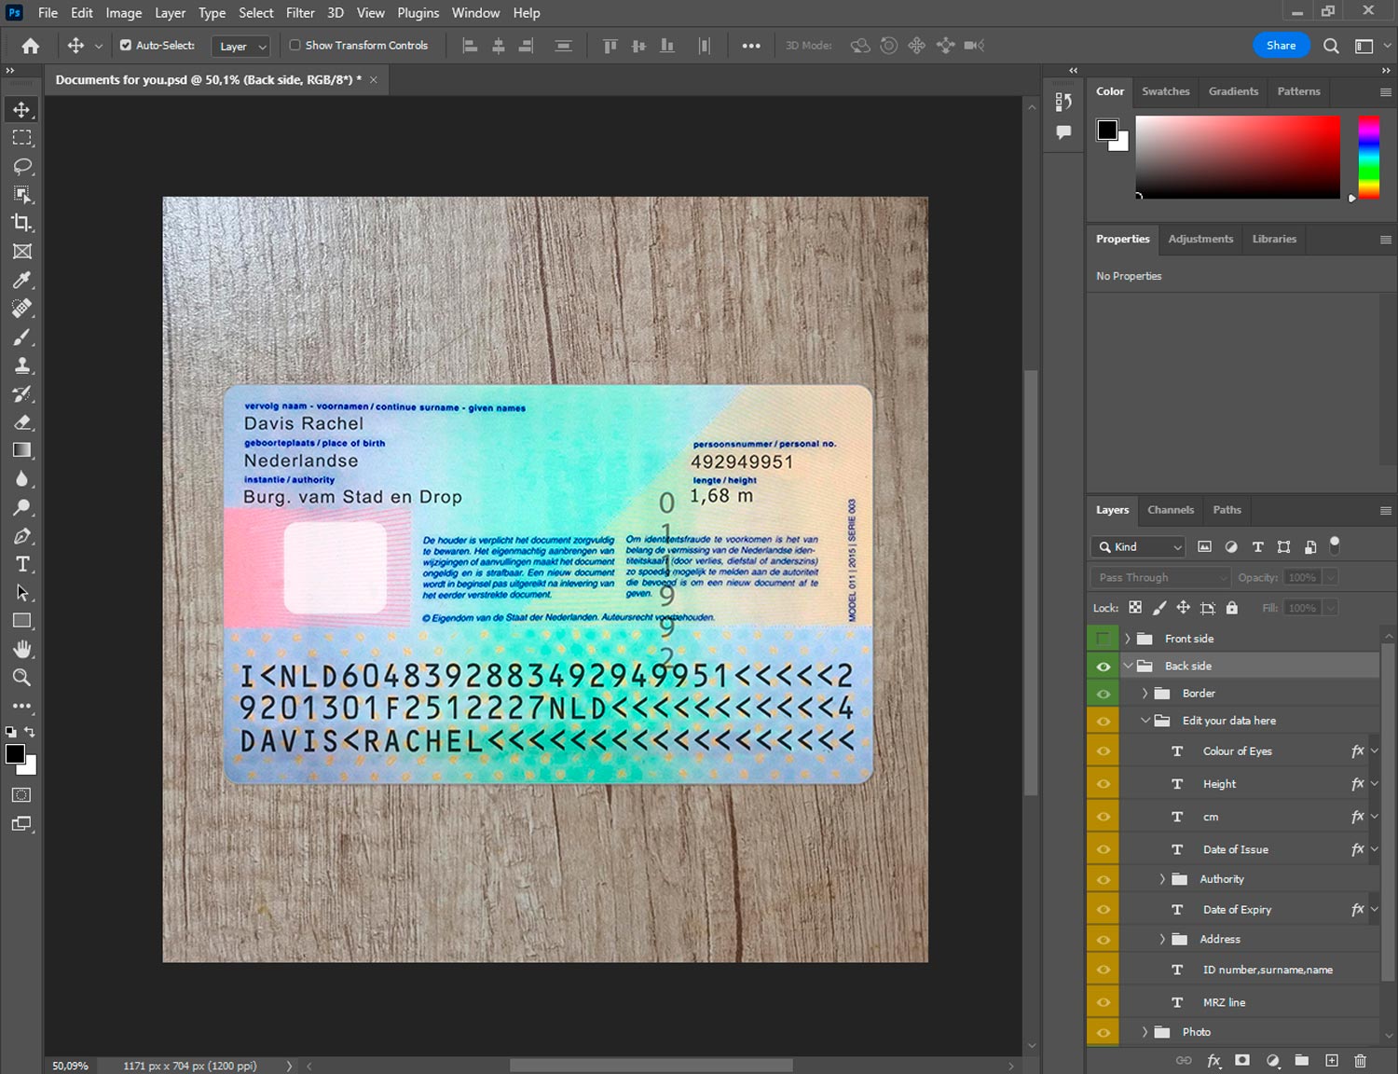This screenshot has width=1398, height=1074.
Task: Select the Clone Stamp tool
Action: tap(22, 365)
